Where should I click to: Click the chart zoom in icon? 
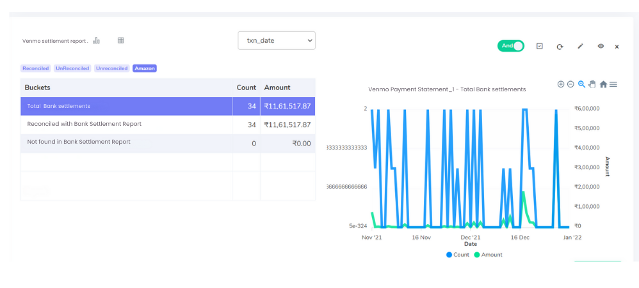point(561,84)
